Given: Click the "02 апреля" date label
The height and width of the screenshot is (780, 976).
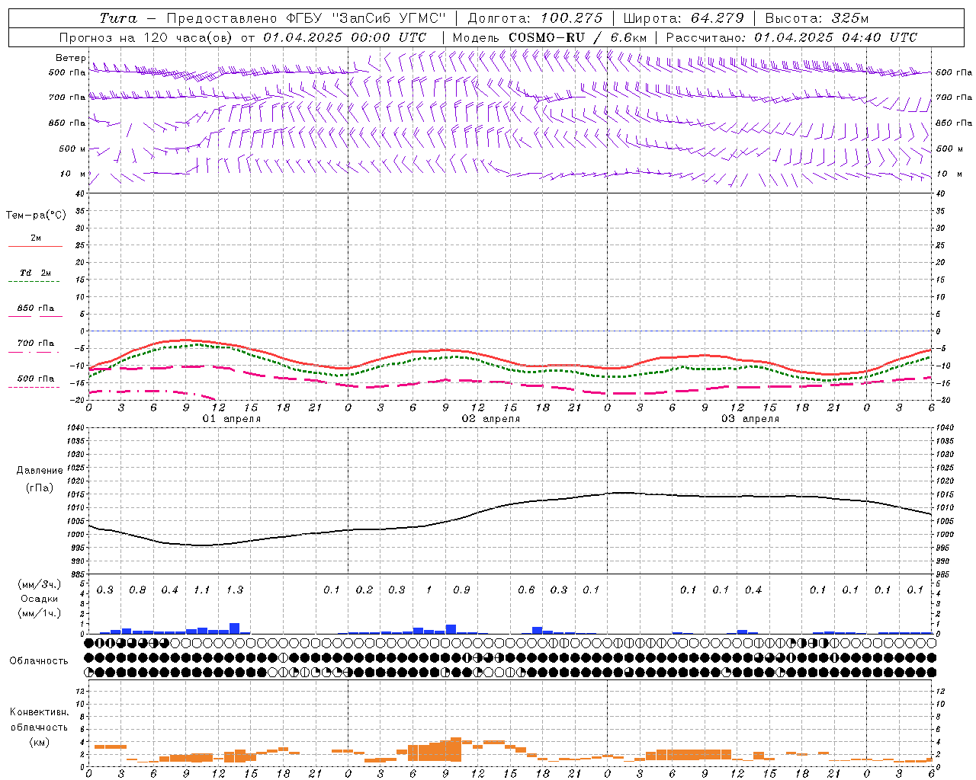Looking at the screenshot, I should click(x=490, y=419).
